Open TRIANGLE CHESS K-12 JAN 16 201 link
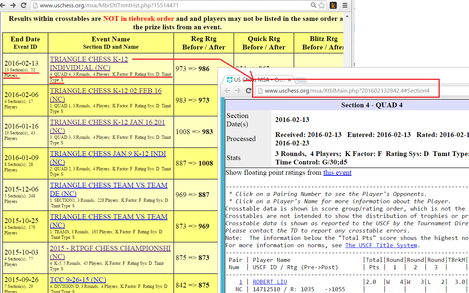The image size is (469, 293). tap(107, 126)
